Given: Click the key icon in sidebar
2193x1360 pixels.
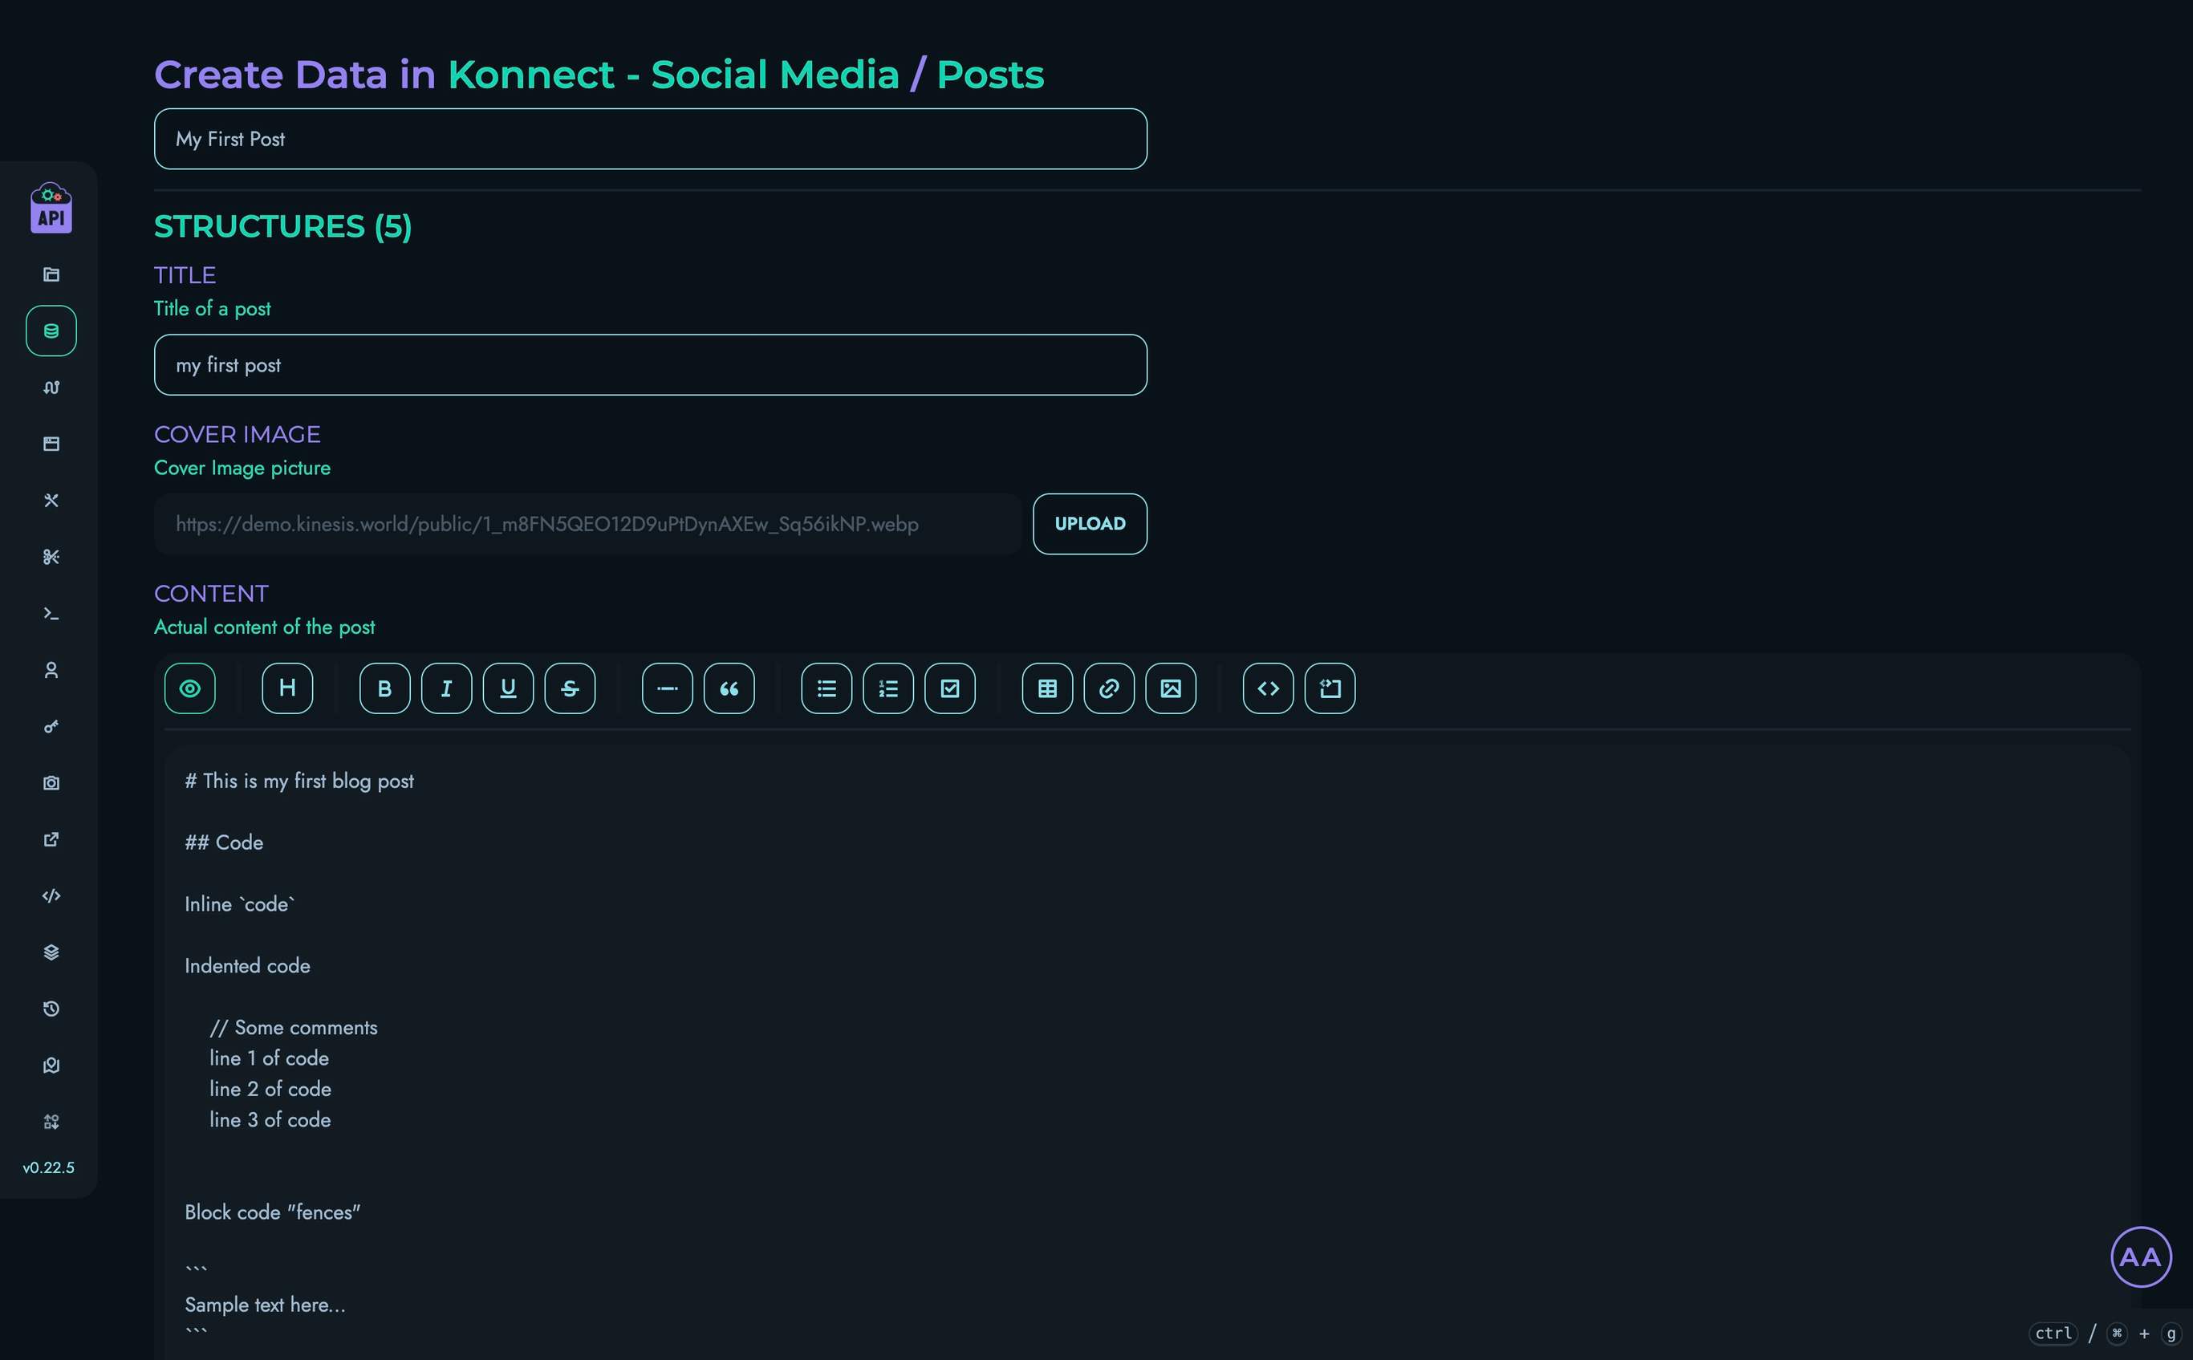Looking at the screenshot, I should point(51,727).
